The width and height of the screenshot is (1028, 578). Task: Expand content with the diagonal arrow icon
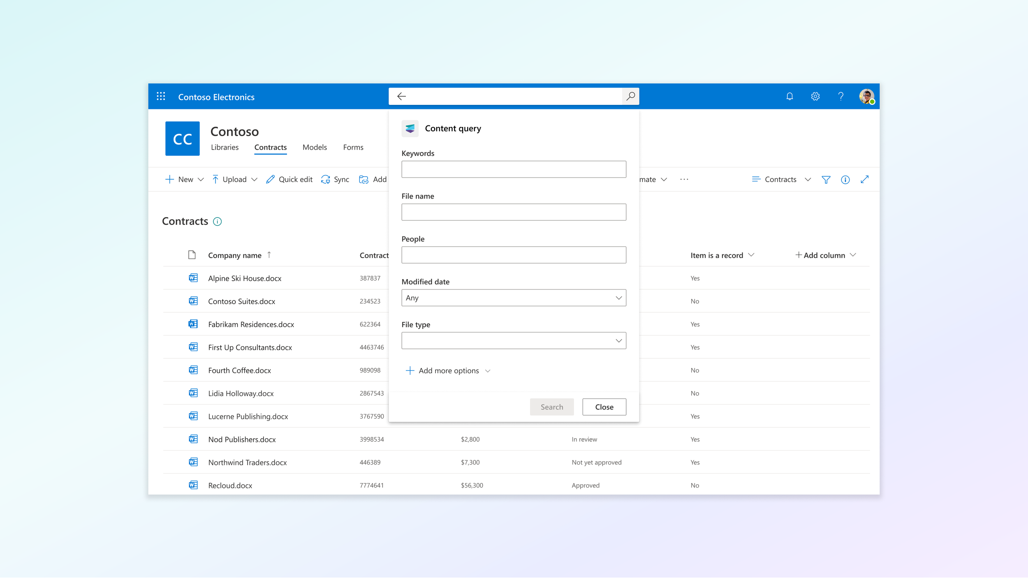pos(865,180)
